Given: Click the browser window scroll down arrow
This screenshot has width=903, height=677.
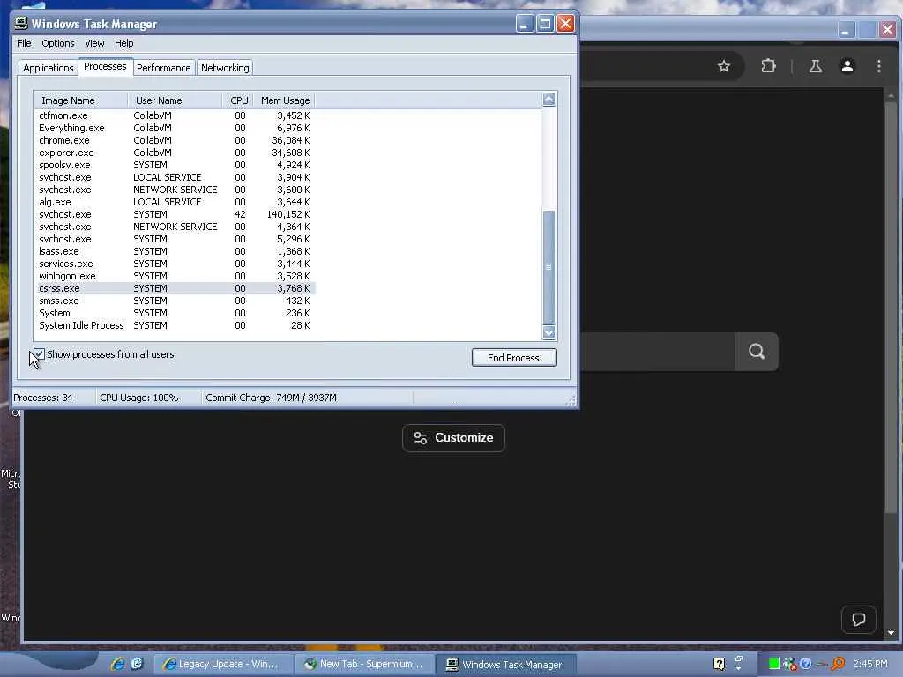Looking at the screenshot, I should coord(891,633).
